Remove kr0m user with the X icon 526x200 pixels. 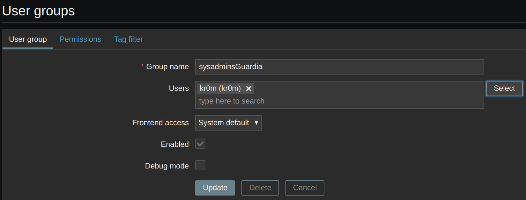[248, 89]
